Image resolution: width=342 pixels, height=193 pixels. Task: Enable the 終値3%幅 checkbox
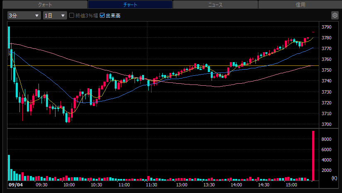[x=72, y=15]
